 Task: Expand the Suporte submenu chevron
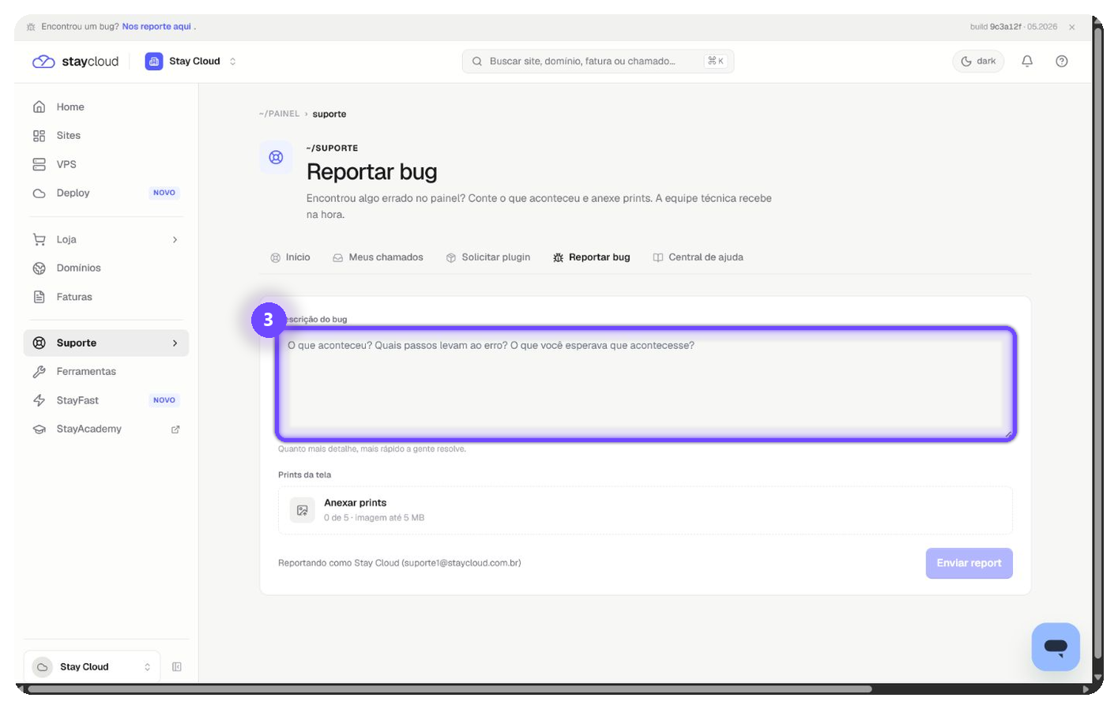(175, 343)
